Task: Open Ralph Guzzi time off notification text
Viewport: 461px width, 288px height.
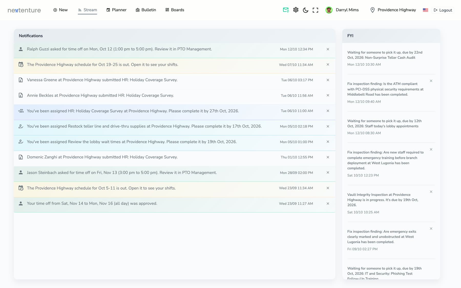Action: (x=119, y=49)
